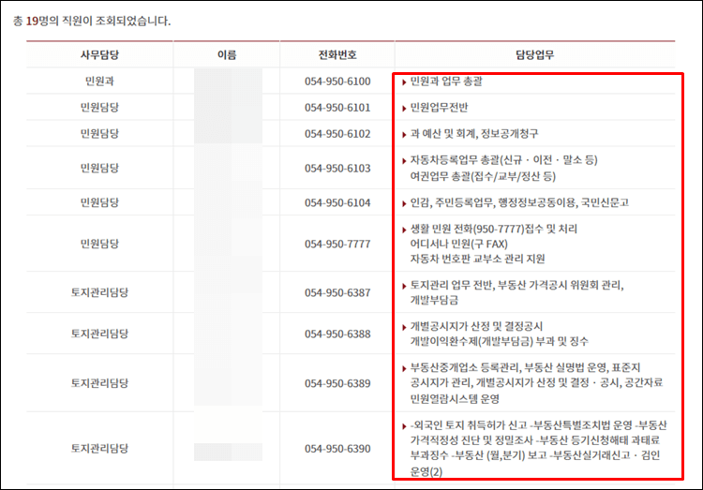Click 토지관리담당 in the 054-950-6388 row
This screenshot has height=490, width=703.
click(99, 334)
